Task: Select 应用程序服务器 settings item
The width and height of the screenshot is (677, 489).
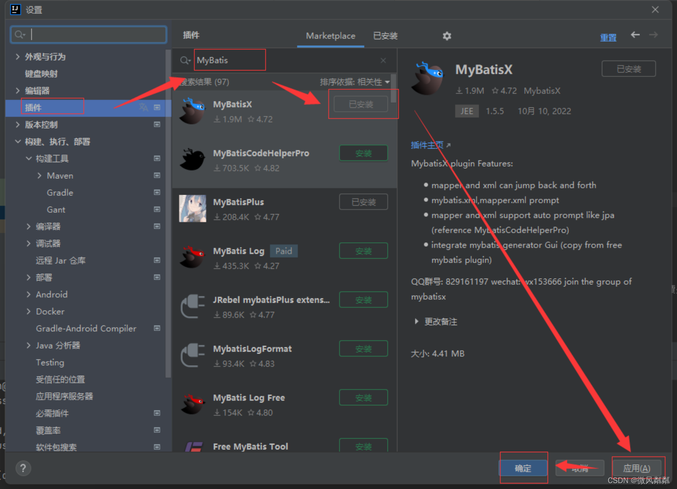Action: (64, 396)
